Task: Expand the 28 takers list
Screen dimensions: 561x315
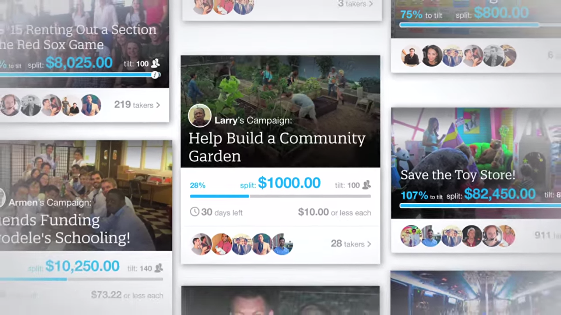Action: 351,244
